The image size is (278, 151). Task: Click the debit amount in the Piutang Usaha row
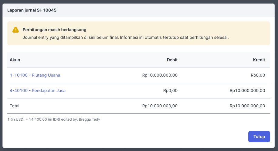tap(160, 75)
